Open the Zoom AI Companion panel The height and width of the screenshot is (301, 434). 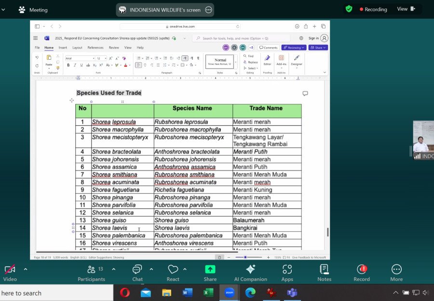pyautogui.click(x=250, y=270)
